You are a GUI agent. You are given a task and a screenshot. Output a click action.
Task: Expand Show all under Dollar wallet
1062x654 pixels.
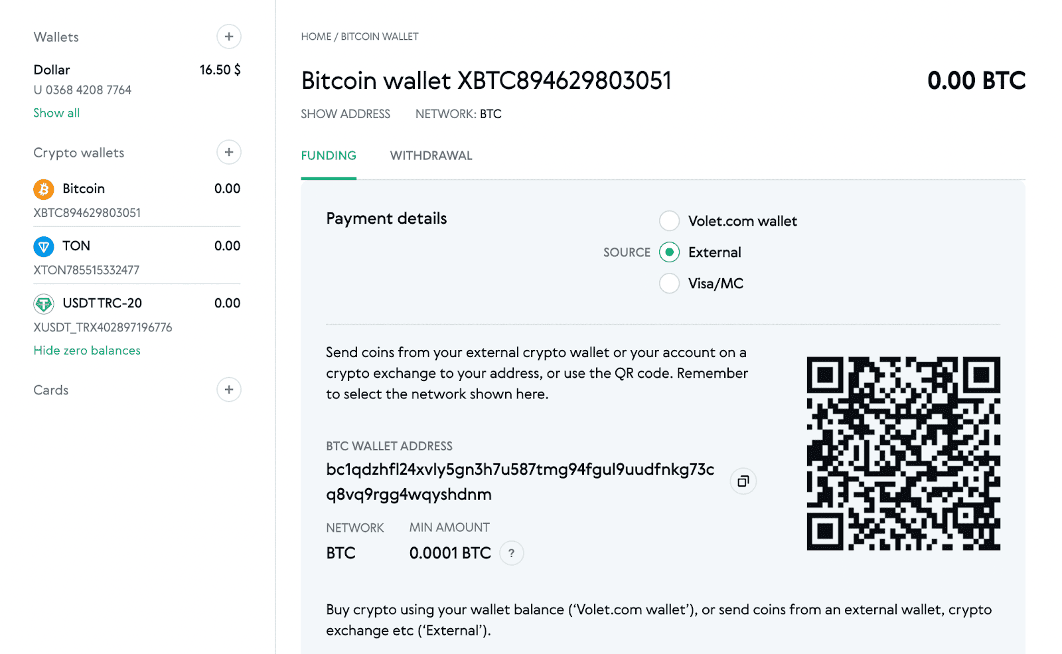[56, 112]
